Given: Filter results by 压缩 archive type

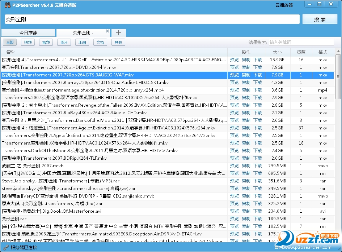Looking at the screenshot, I should (82, 43).
